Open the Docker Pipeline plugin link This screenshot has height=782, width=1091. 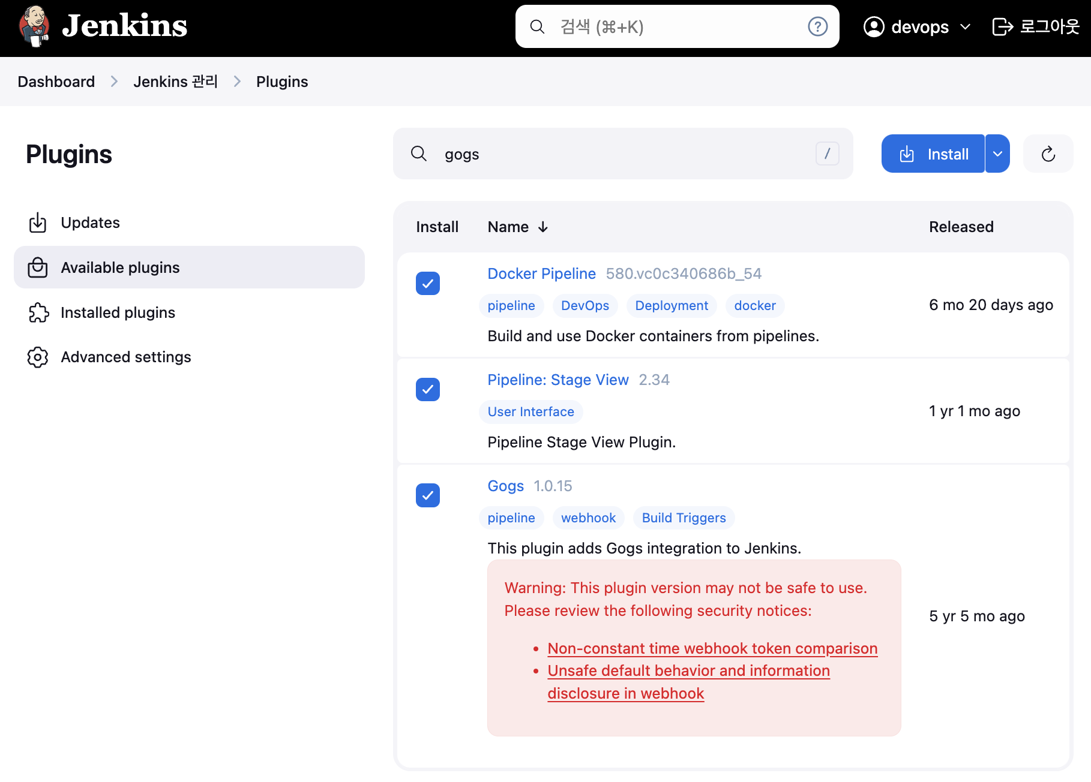(541, 274)
